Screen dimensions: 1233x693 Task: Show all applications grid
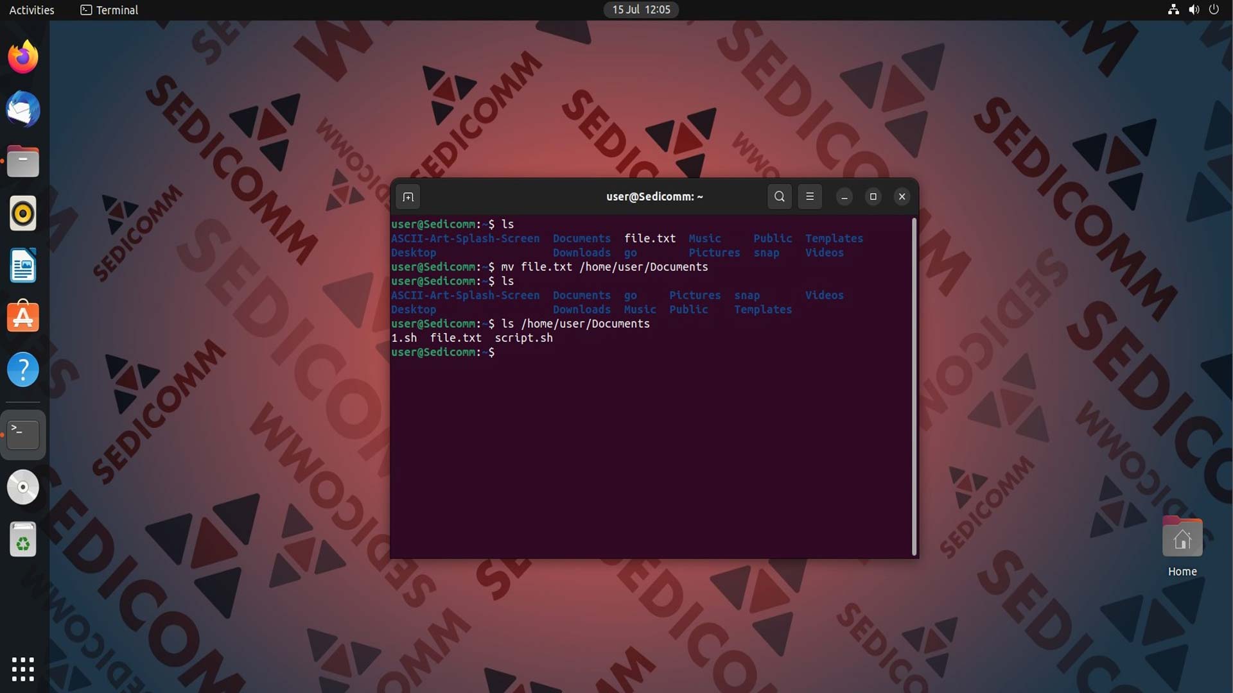point(23,669)
